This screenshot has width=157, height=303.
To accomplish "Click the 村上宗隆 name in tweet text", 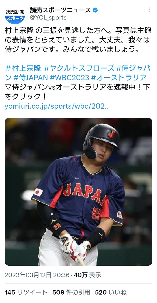I will 20,30.
